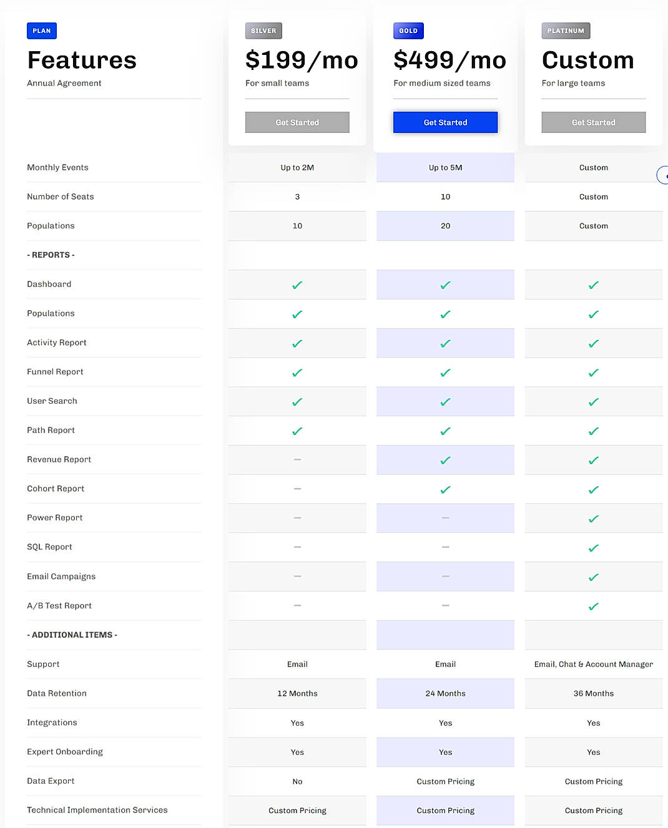
Task: Open the chat widget at the right edge
Action: (664, 175)
